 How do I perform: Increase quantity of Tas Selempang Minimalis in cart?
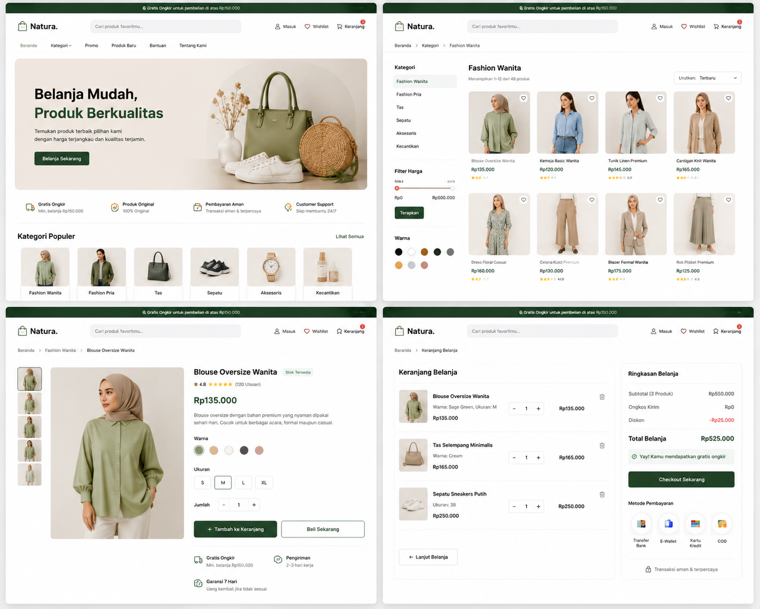(x=538, y=458)
